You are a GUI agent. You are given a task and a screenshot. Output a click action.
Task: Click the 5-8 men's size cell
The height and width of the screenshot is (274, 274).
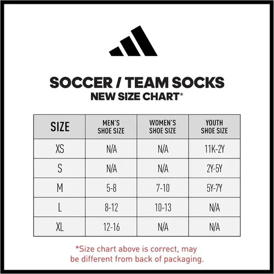tap(111, 188)
